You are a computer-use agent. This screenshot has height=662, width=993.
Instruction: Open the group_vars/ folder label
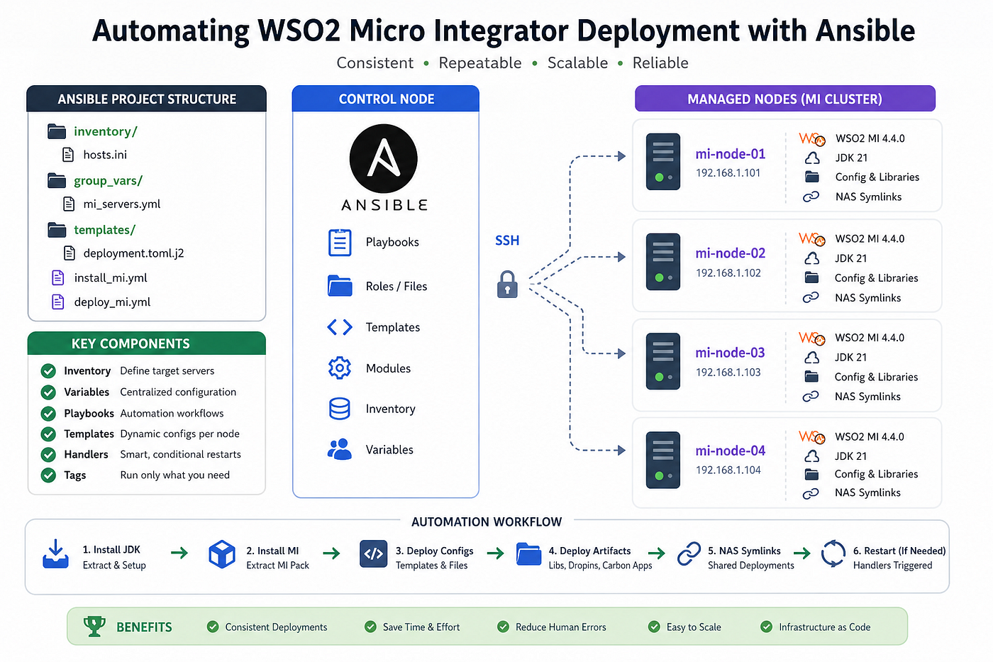[x=109, y=181]
